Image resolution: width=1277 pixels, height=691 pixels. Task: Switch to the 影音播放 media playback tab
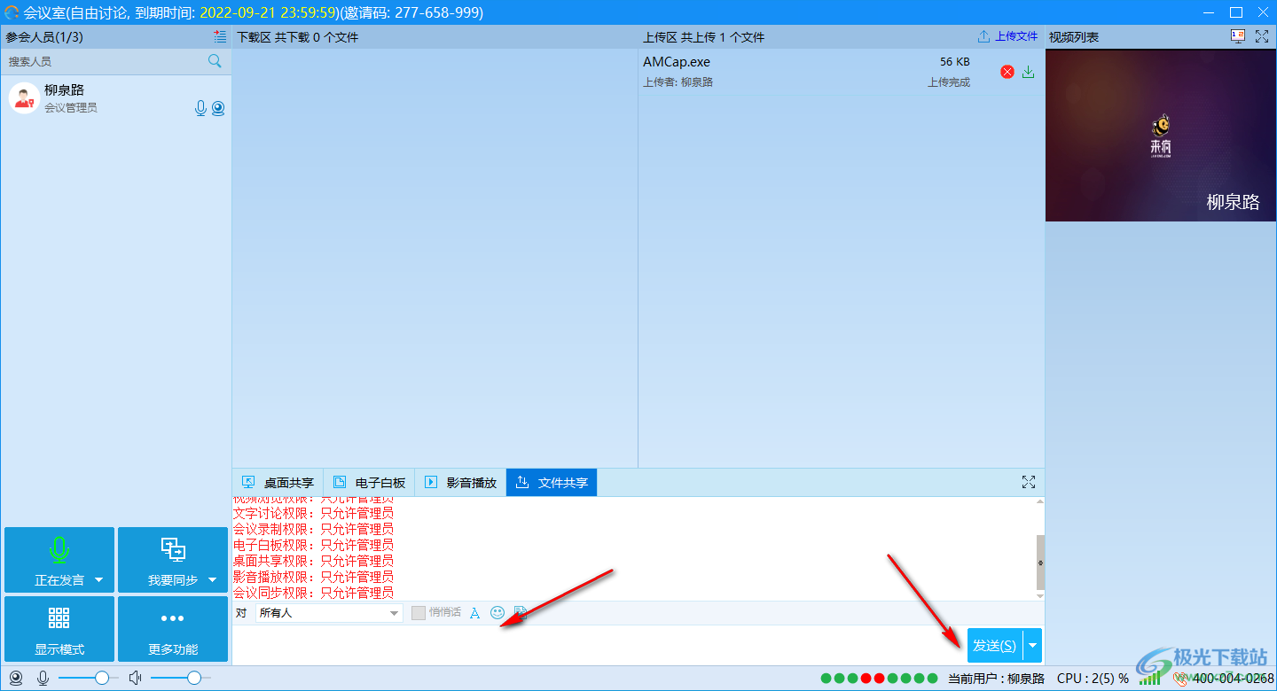pos(460,482)
